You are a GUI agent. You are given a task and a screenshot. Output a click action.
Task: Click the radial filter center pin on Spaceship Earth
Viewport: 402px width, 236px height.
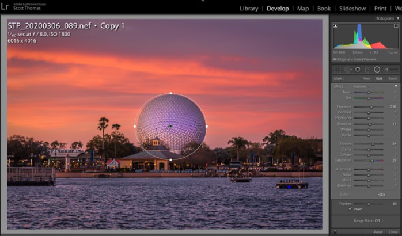point(170,126)
